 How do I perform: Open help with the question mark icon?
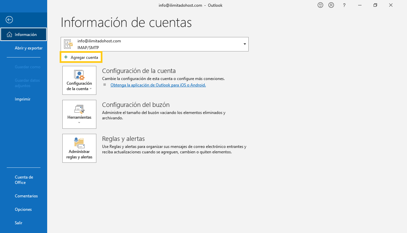click(344, 5)
